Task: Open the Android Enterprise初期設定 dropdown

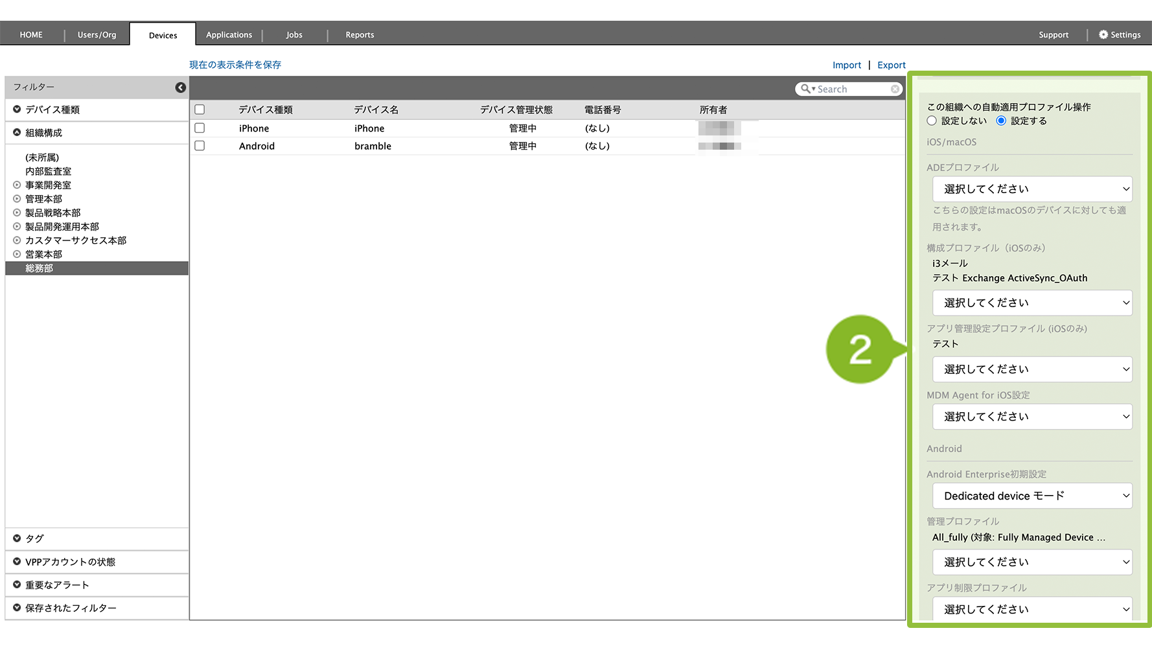Action: 1032,496
